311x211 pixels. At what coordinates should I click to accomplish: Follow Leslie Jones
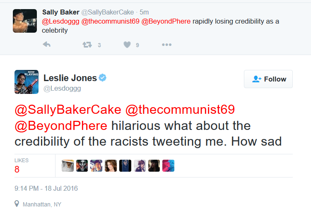click(x=268, y=79)
